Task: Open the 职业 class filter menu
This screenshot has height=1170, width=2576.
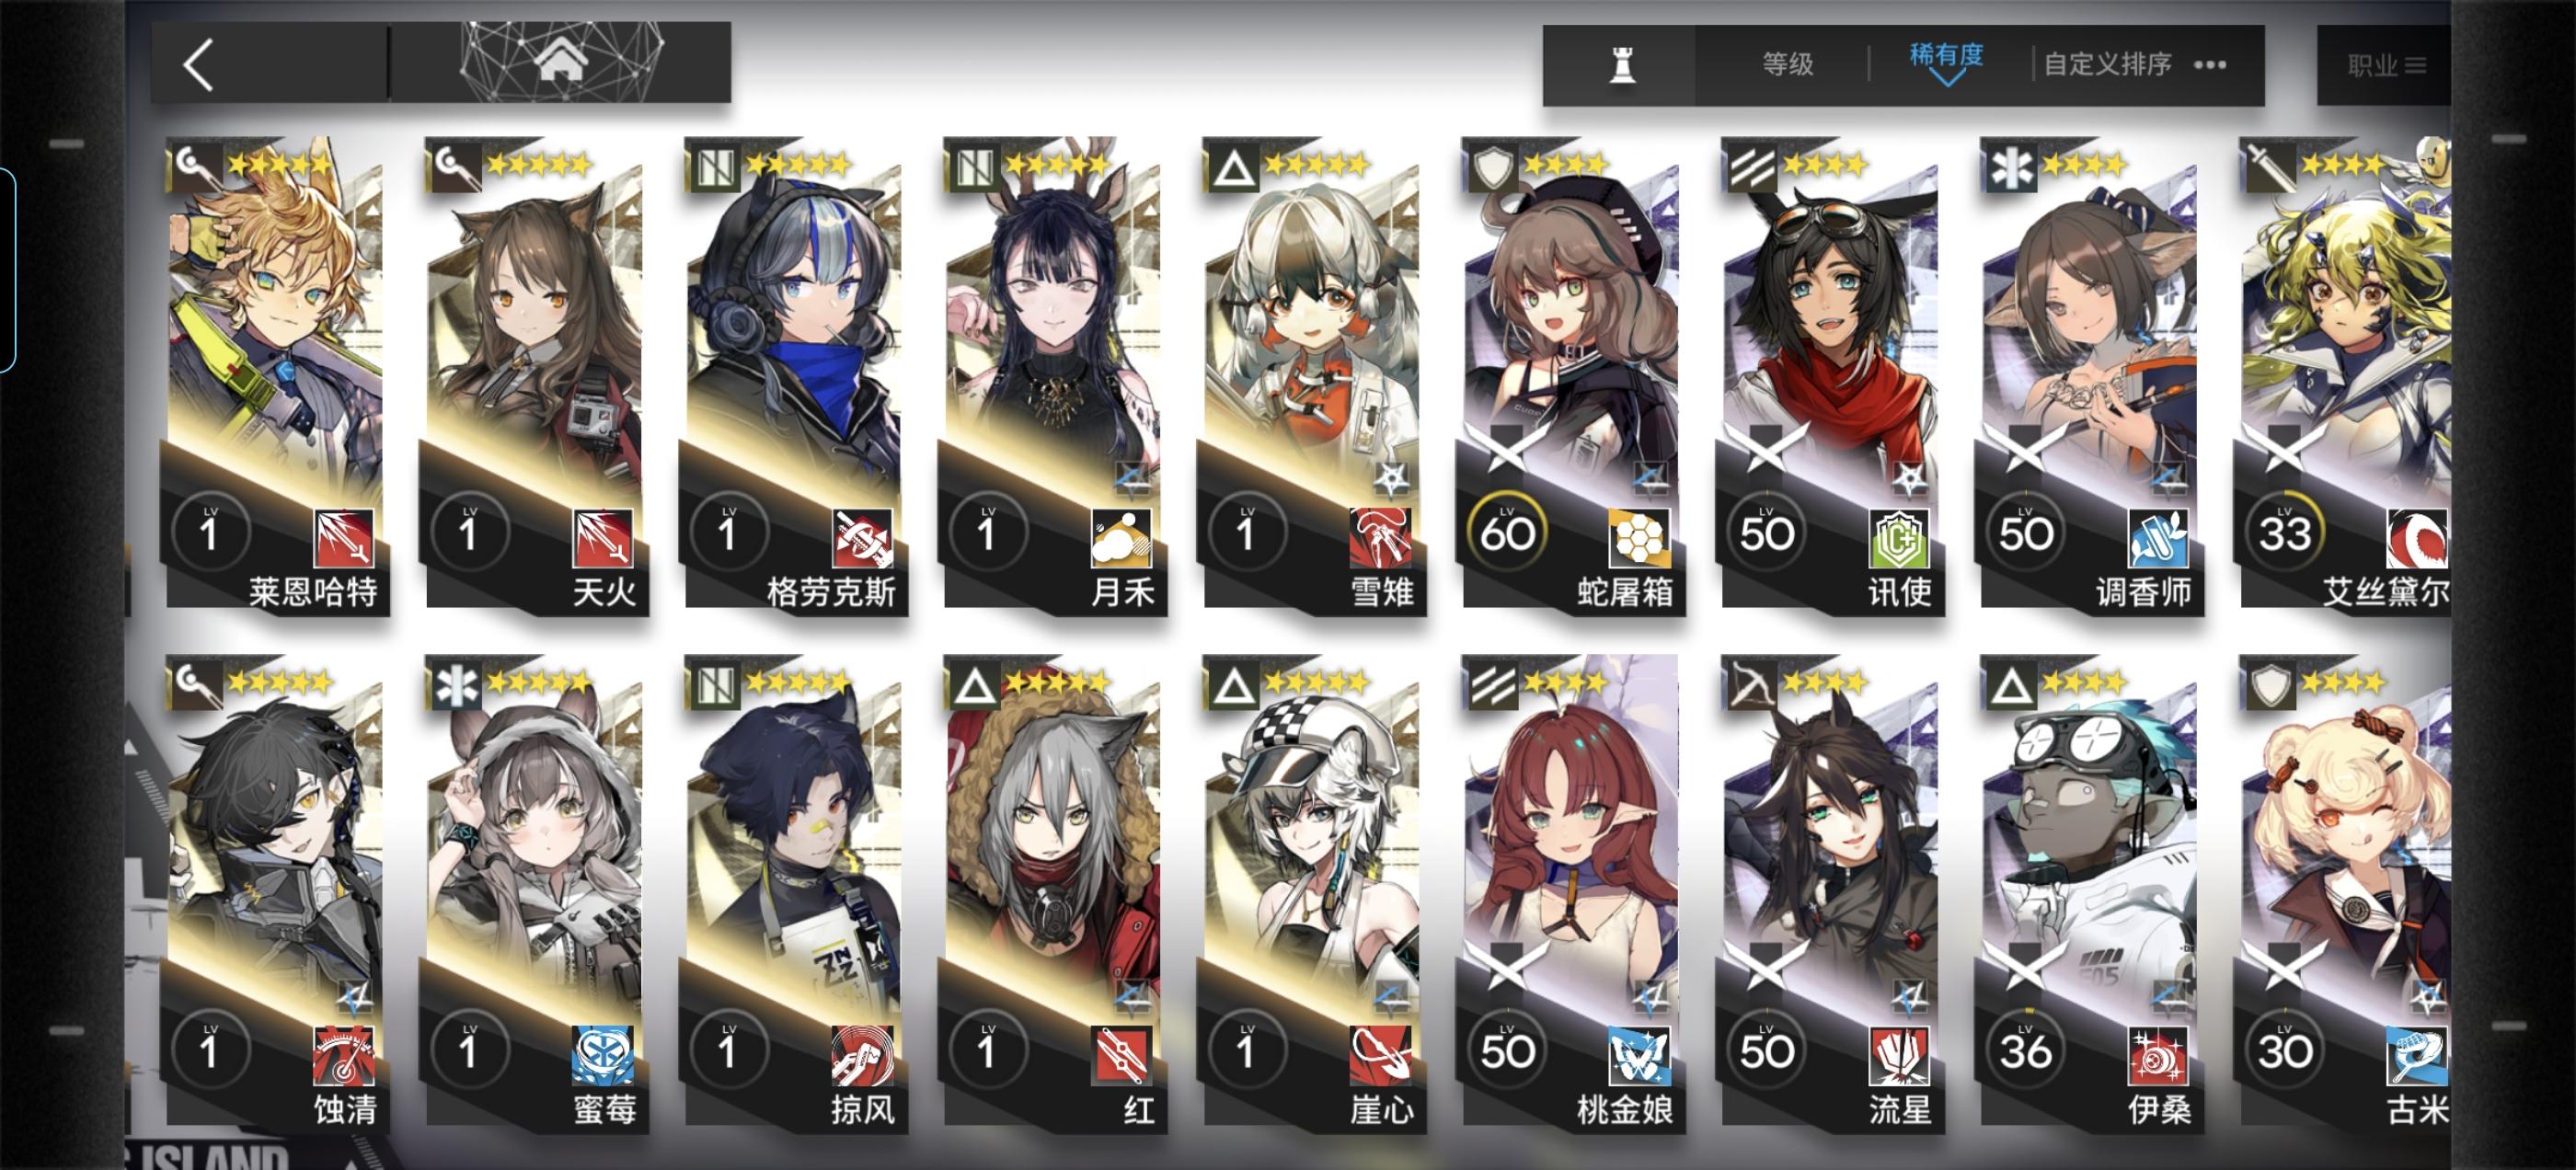Action: click(2386, 66)
